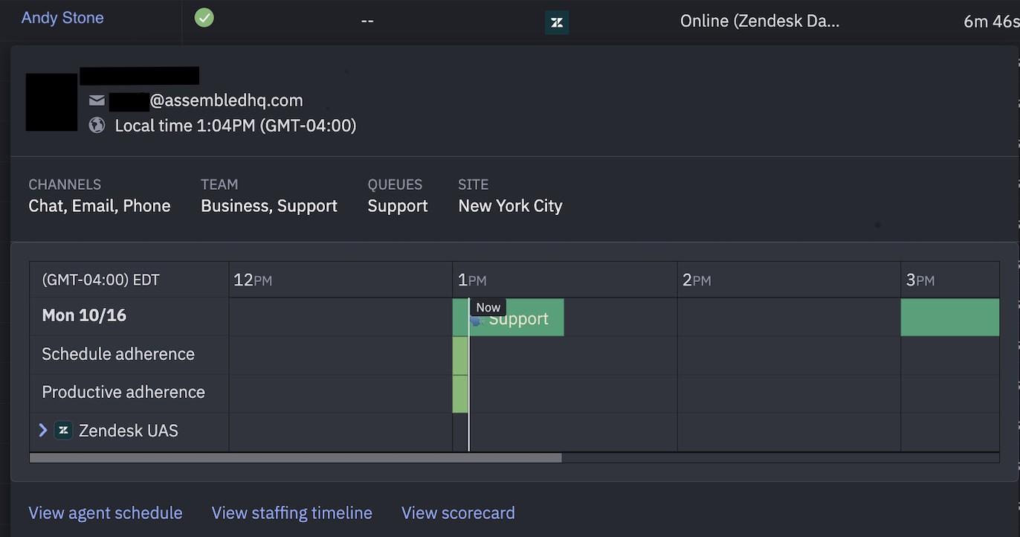Click the green shift block at 3PM

950,318
